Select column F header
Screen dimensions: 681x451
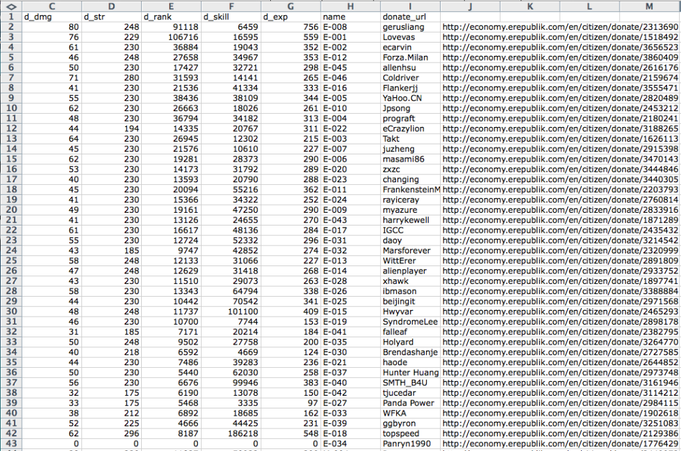(231, 5)
